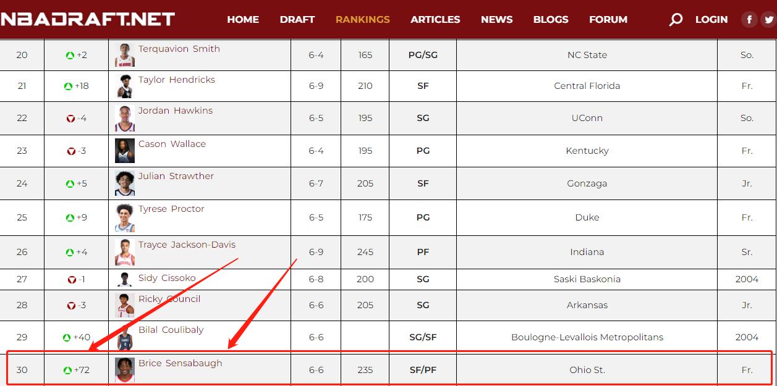The width and height of the screenshot is (777, 386).
Task: Visit the Forum page
Action: 608,20
